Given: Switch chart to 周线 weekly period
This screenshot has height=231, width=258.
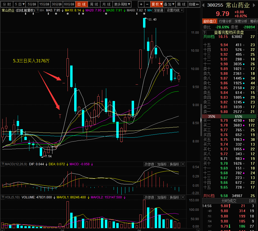Looking at the screenshot, I should (94, 4).
